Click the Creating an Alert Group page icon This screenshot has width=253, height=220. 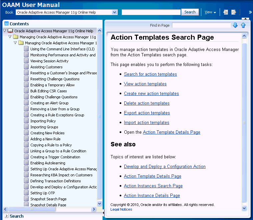click(x=26, y=103)
